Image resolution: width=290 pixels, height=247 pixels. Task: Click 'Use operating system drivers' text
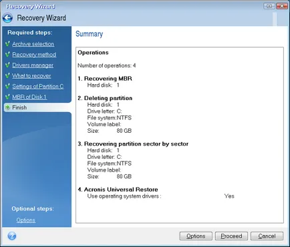click(124, 196)
